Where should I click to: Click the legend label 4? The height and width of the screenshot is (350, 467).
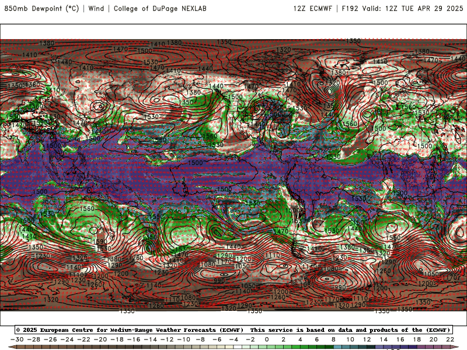[x=300, y=339]
